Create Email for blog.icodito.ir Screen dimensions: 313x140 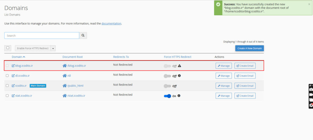[245, 66]
